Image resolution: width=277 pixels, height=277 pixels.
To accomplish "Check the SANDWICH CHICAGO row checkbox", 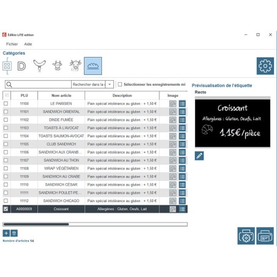I will 6,201.
